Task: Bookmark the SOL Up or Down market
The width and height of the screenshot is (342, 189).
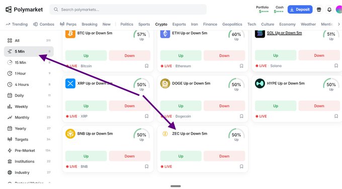Action: (x=336, y=66)
